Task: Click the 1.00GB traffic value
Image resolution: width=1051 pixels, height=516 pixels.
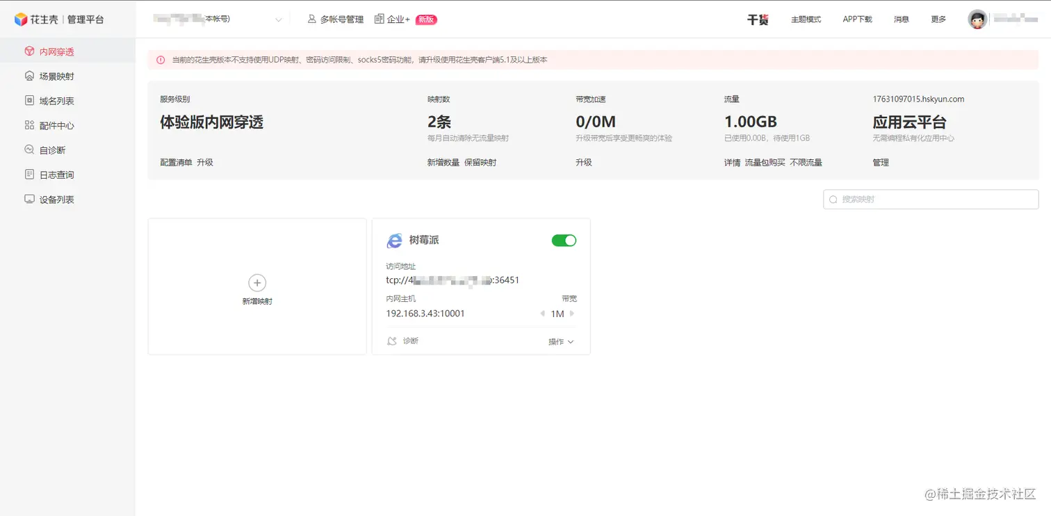Action: click(751, 122)
